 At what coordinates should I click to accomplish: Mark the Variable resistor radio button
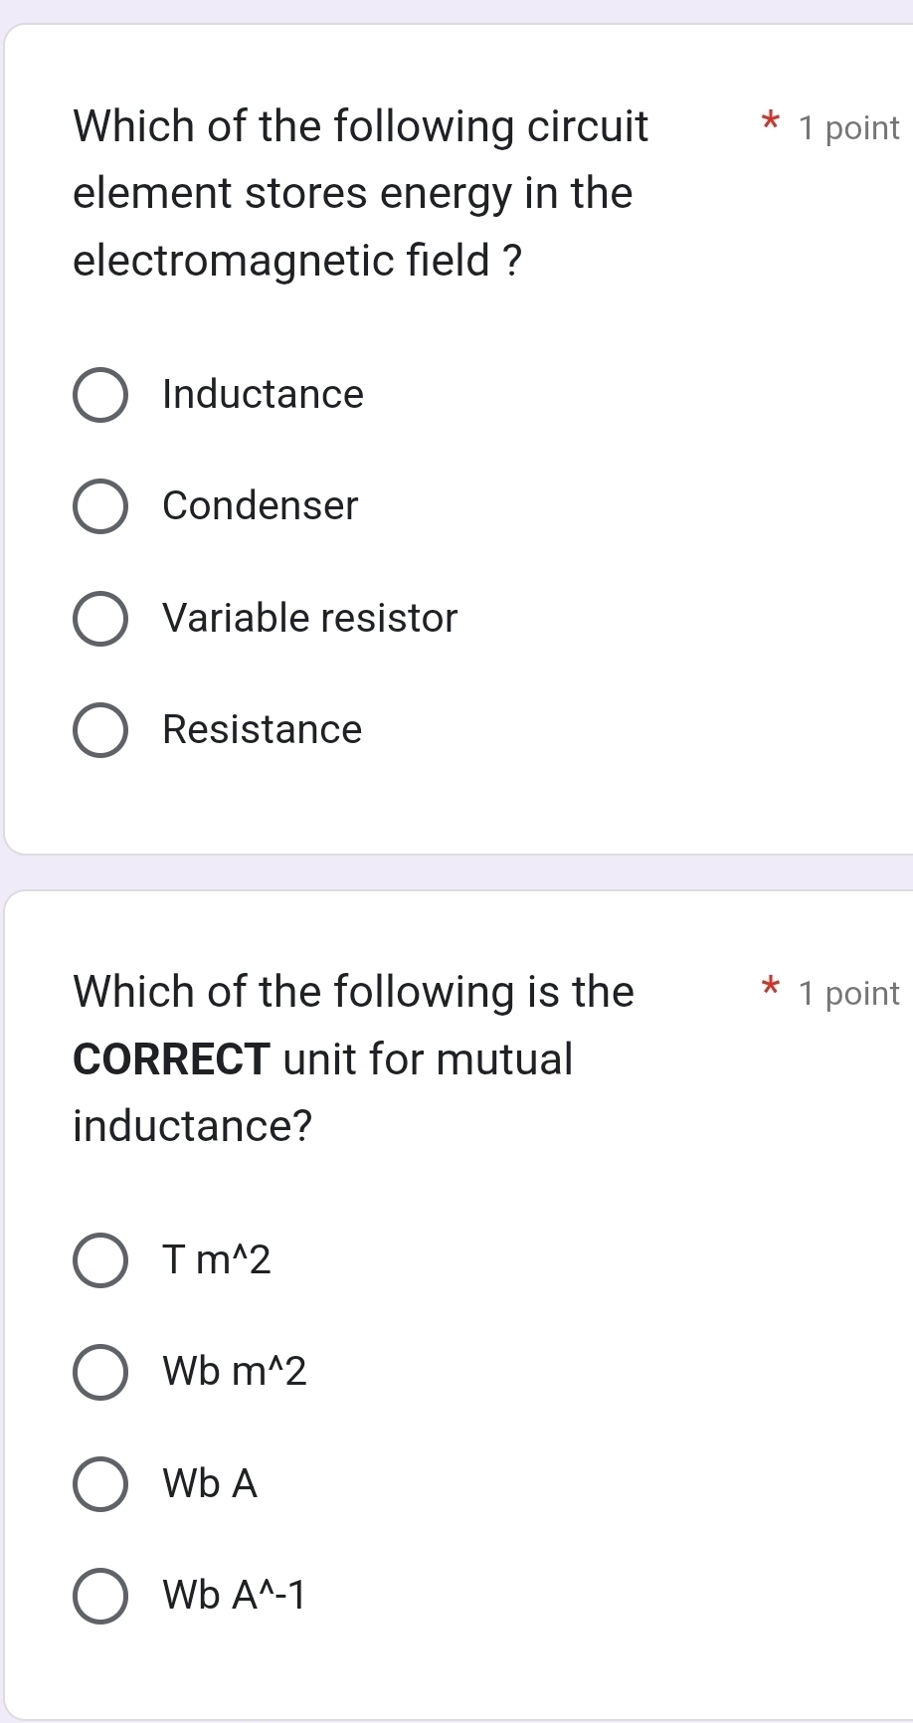point(100,619)
